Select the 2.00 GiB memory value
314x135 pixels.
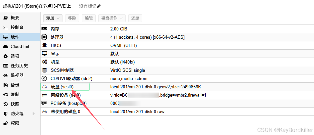(x=119, y=29)
